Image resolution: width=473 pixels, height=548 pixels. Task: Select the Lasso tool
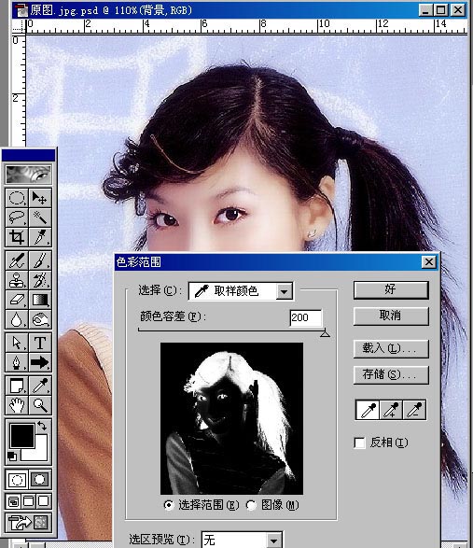pos(17,218)
